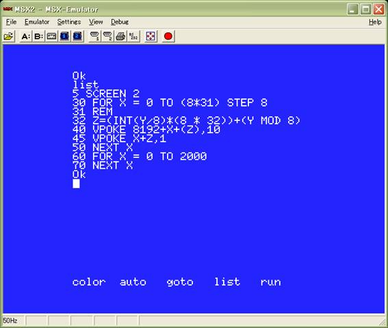This screenshot has width=388, height=328.
Task: Select the drive A: disk button
Action: (x=26, y=36)
